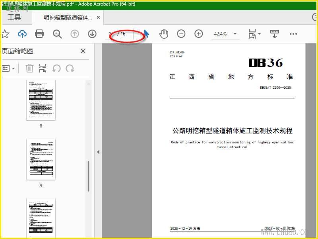Click the page 9 number label

click(41, 186)
